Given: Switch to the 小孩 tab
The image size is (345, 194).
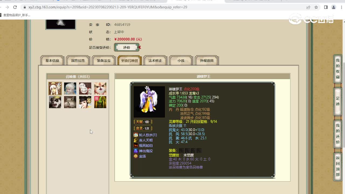Looking at the screenshot, I should pos(181,61).
